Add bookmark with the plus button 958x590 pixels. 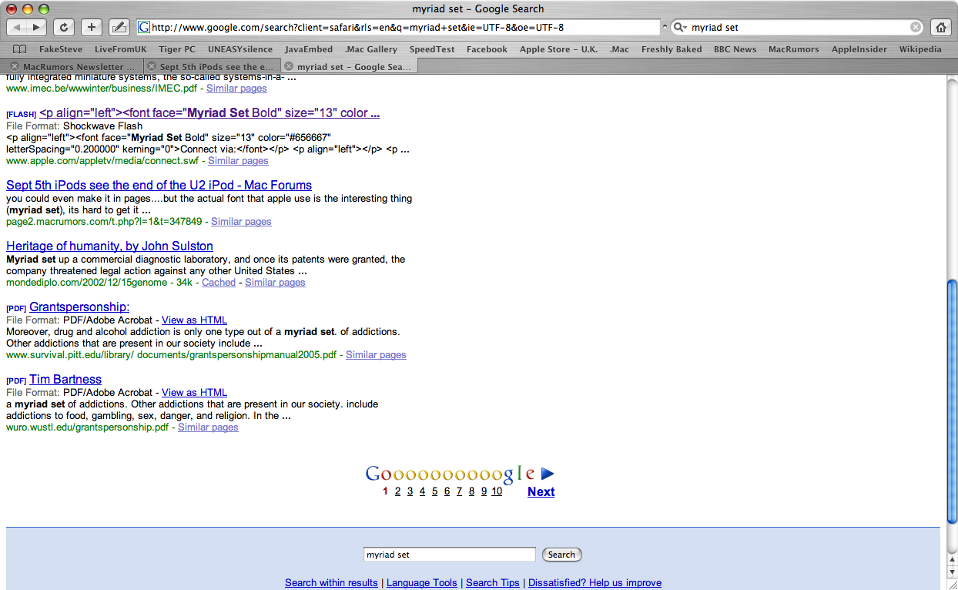[x=92, y=27]
